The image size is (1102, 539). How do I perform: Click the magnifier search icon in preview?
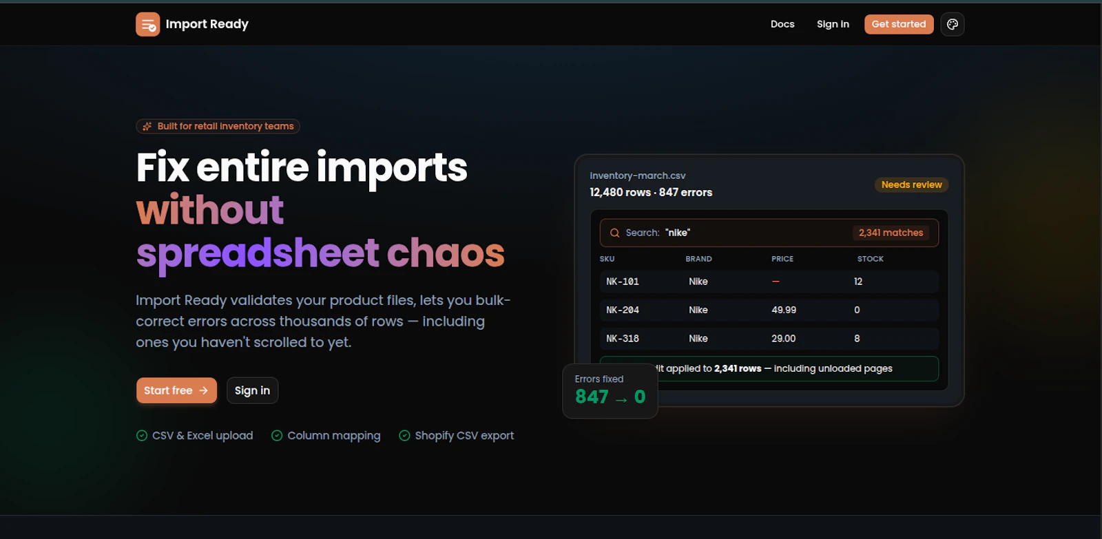(614, 233)
